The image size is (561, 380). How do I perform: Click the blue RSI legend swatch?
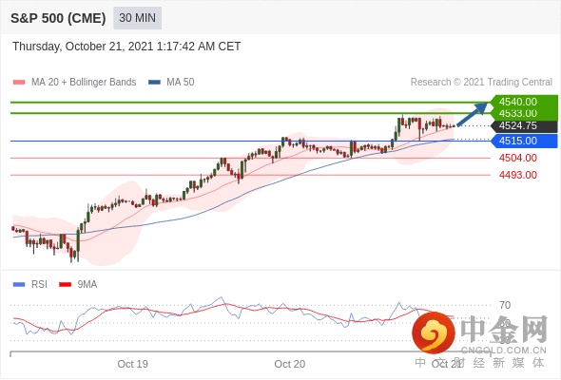[x=19, y=285]
